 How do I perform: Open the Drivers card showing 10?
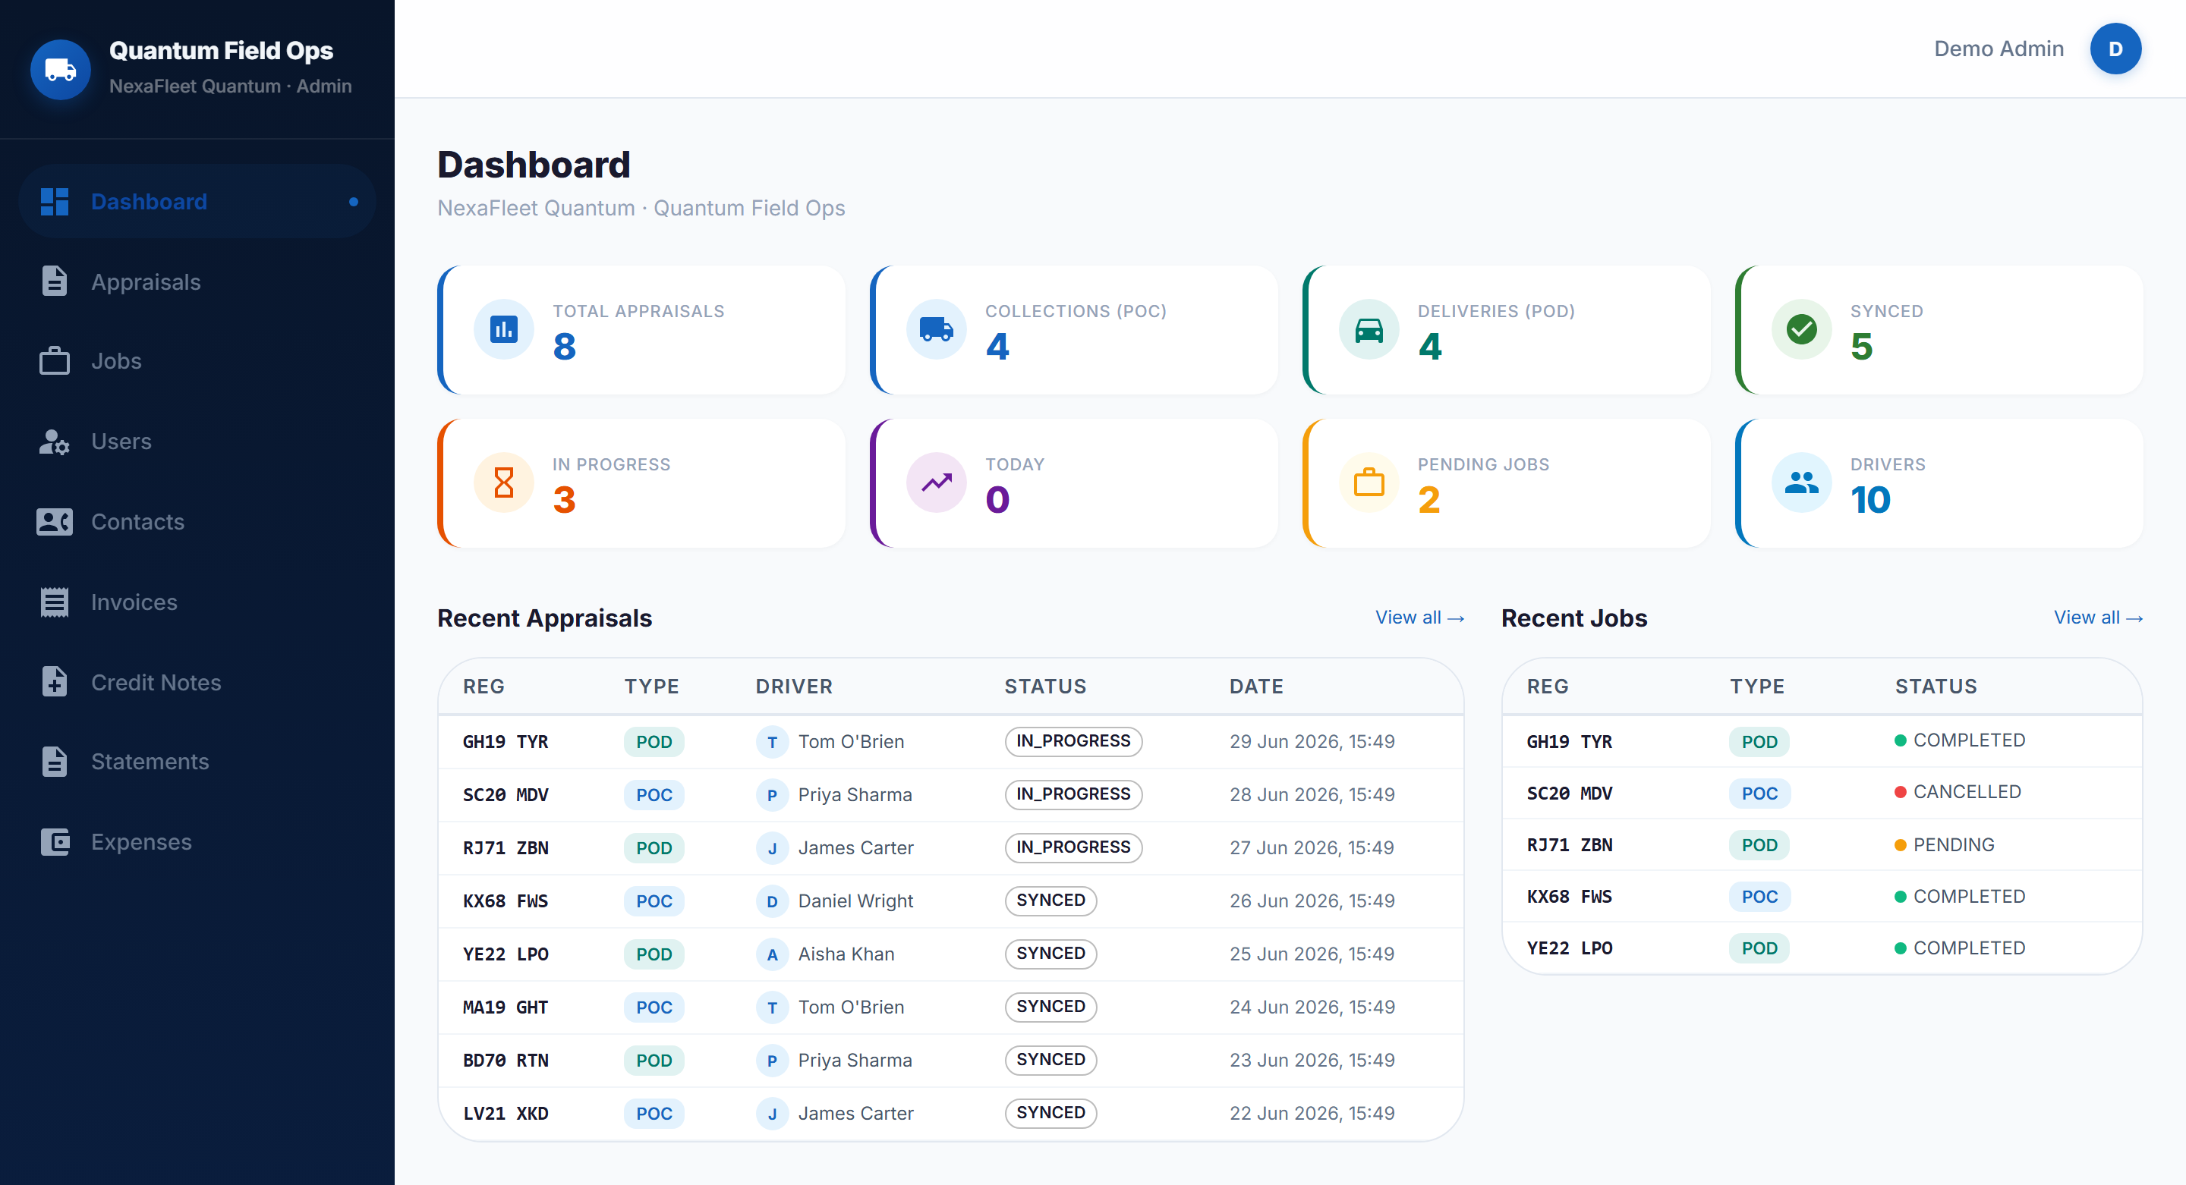[x=1940, y=482]
